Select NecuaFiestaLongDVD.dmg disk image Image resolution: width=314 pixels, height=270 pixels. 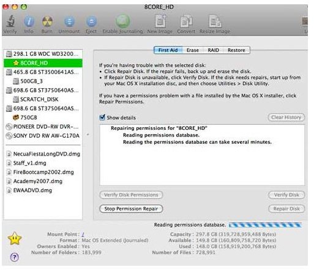pyautogui.click(x=43, y=154)
